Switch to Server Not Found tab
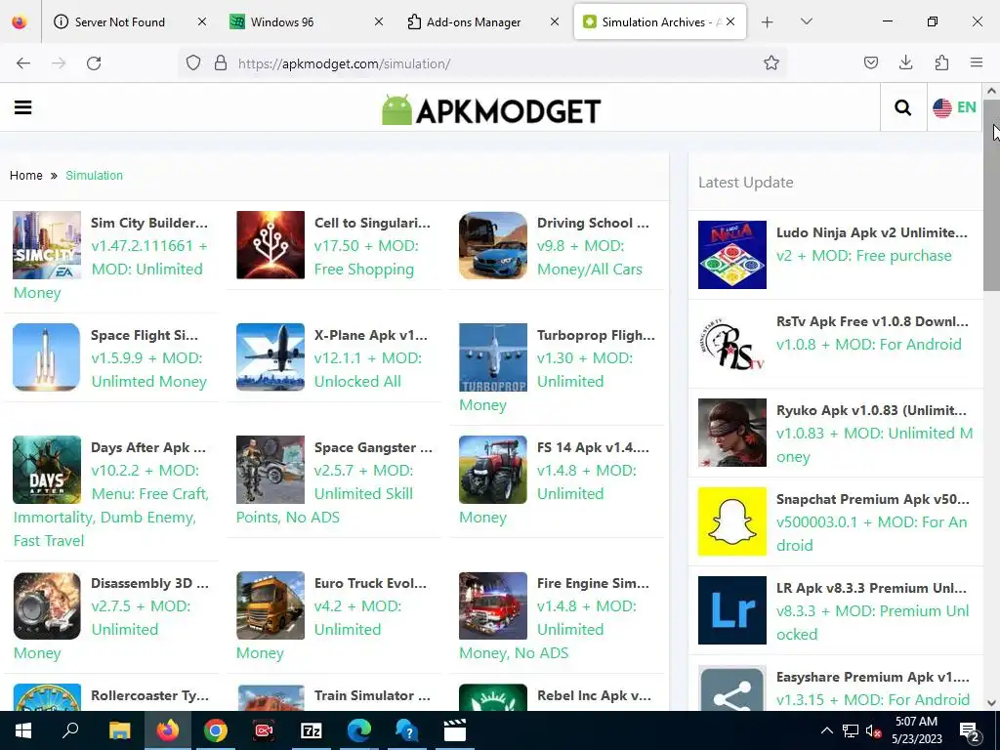The image size is (1000, 750). click(131, 21)
